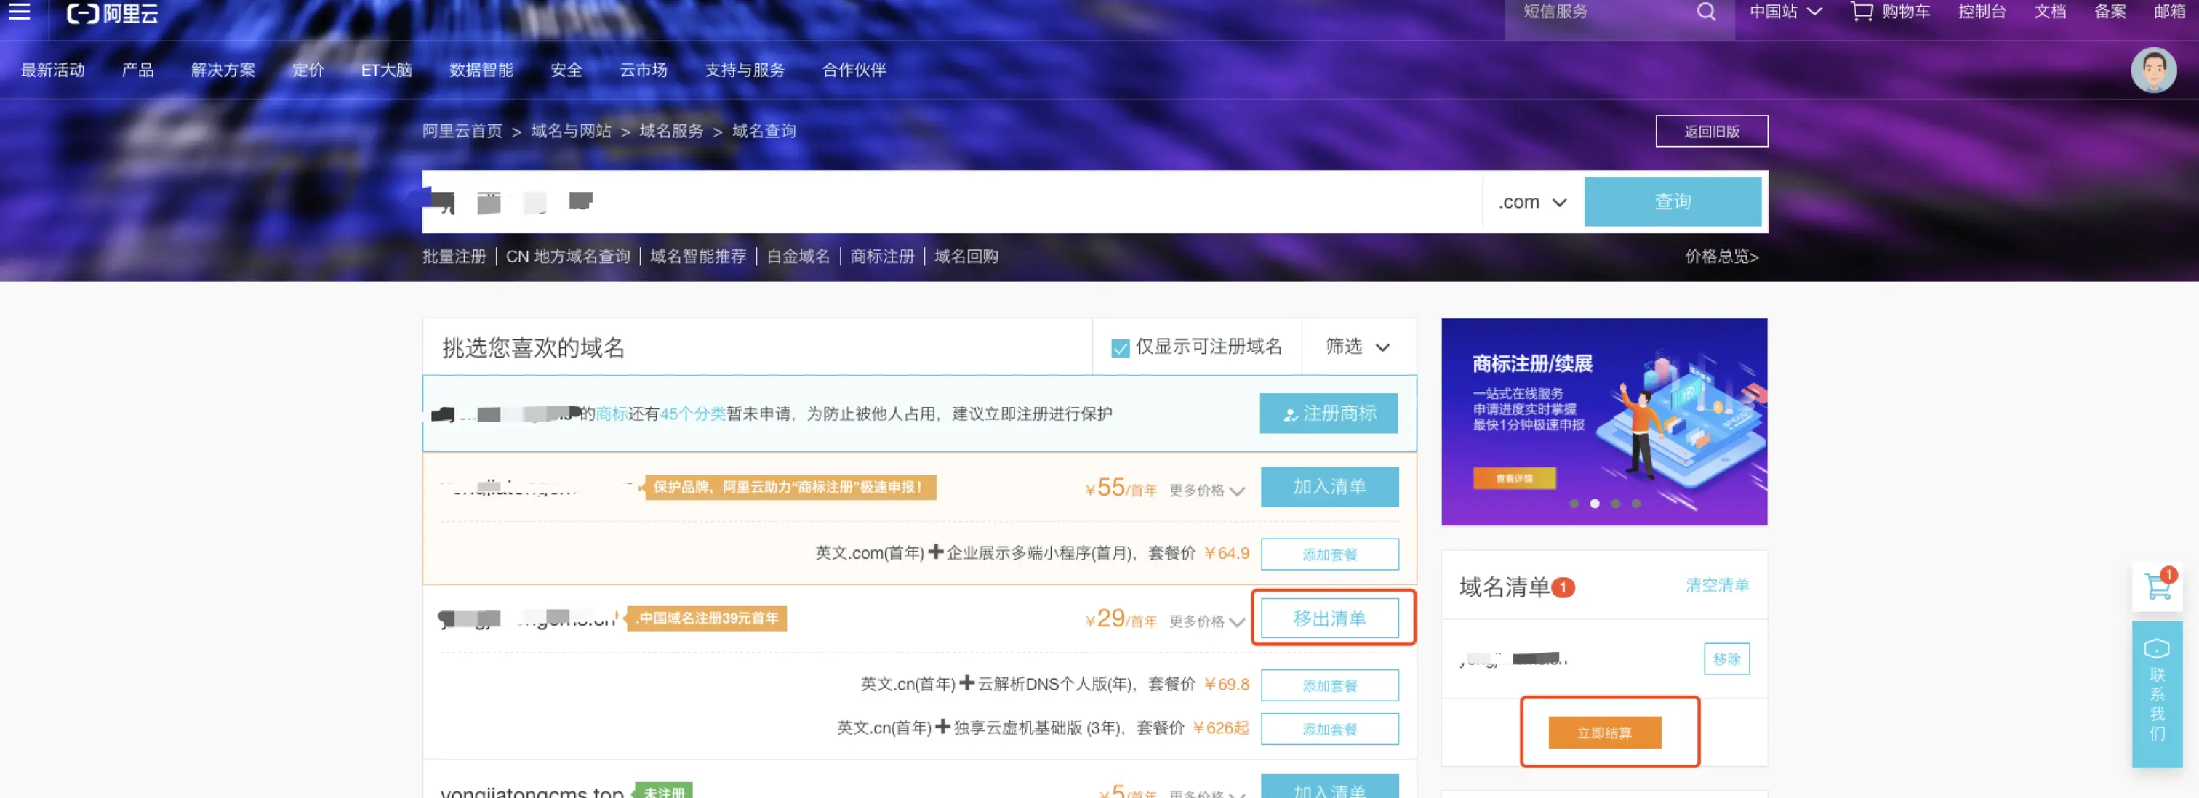Click the Aliyun logo
Screen dimensions: 2199x798
point(112,13)
